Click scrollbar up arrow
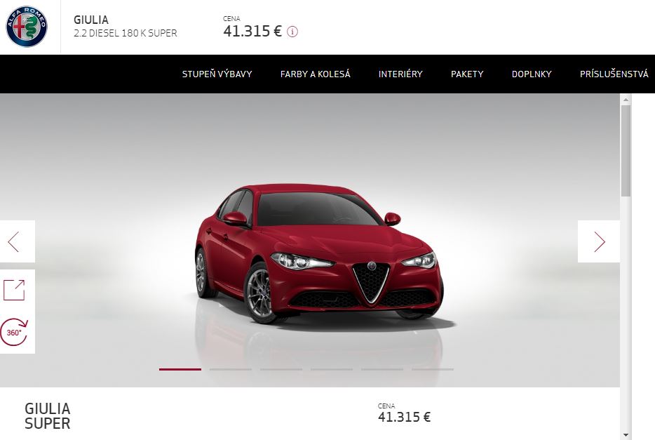 (x=626, y=100)
